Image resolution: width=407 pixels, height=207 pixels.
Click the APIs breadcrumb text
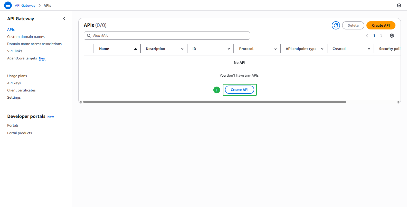coord(47,5)
